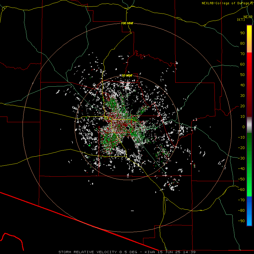
Task: Select the positive 30 scale value
Action: point(242,96)
